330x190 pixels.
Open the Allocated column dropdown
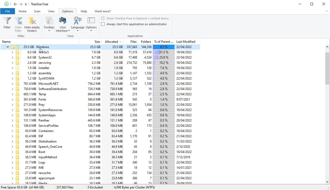tap(121, 41)
